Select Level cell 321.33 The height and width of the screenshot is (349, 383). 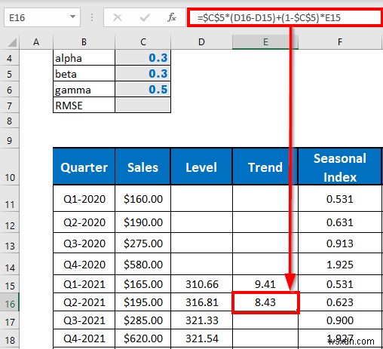click(x=201, y=320)
